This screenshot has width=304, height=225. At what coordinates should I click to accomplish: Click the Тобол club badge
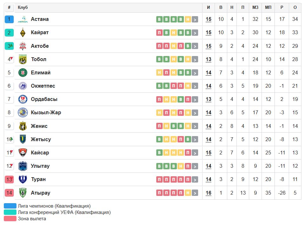23,59
